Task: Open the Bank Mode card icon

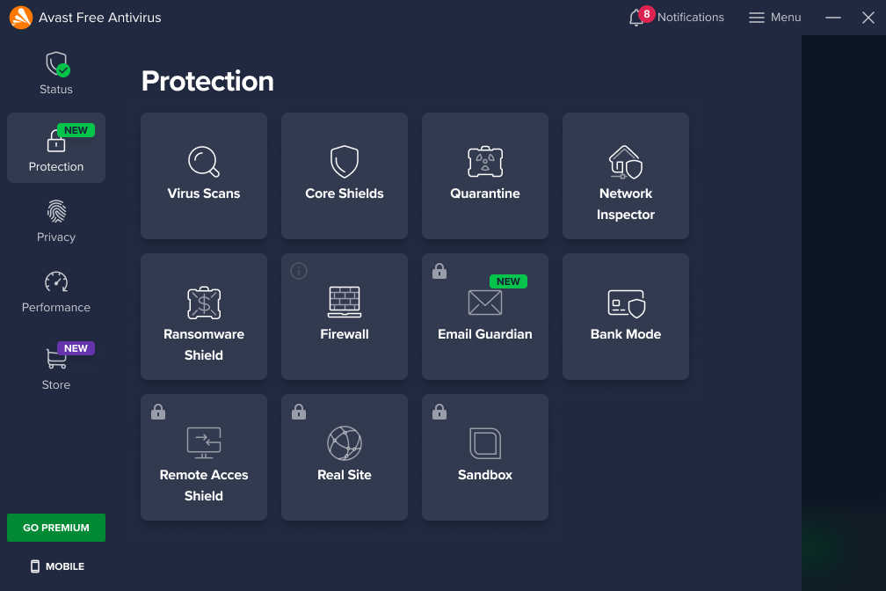Action: [626, 303]
